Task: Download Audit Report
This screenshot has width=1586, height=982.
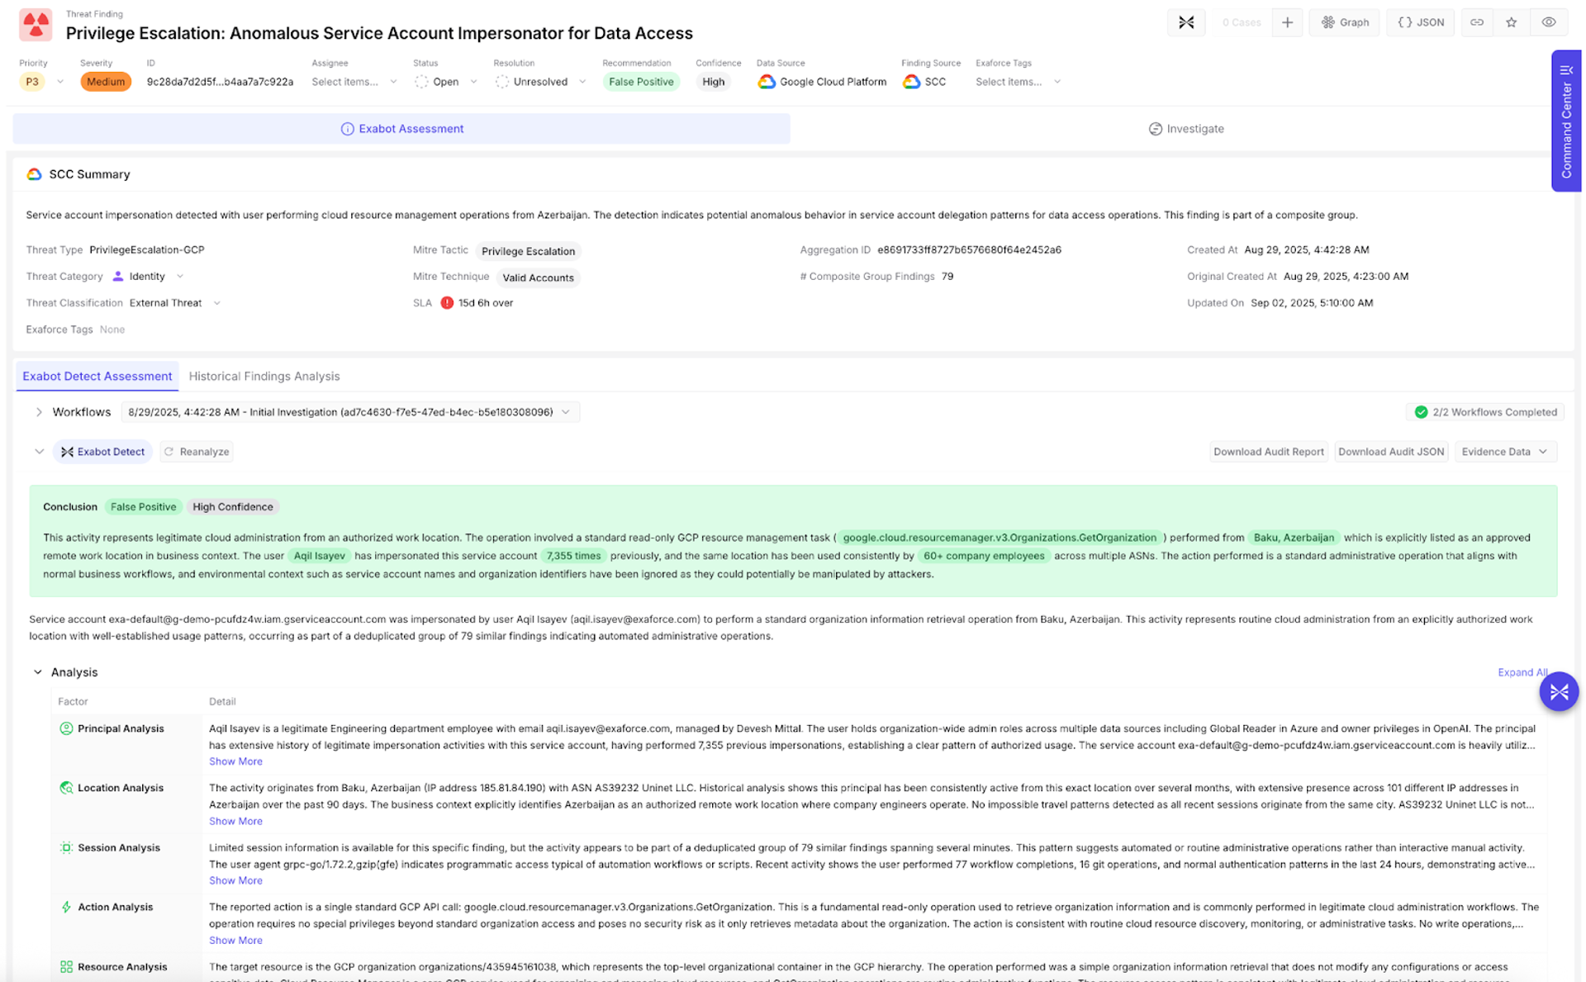Action: [1268, 452]
